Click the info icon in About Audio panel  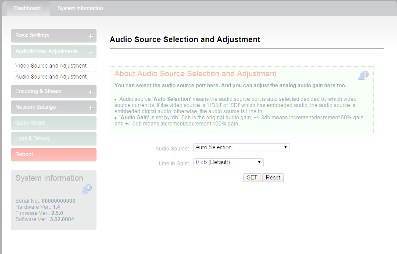point(363,75)
